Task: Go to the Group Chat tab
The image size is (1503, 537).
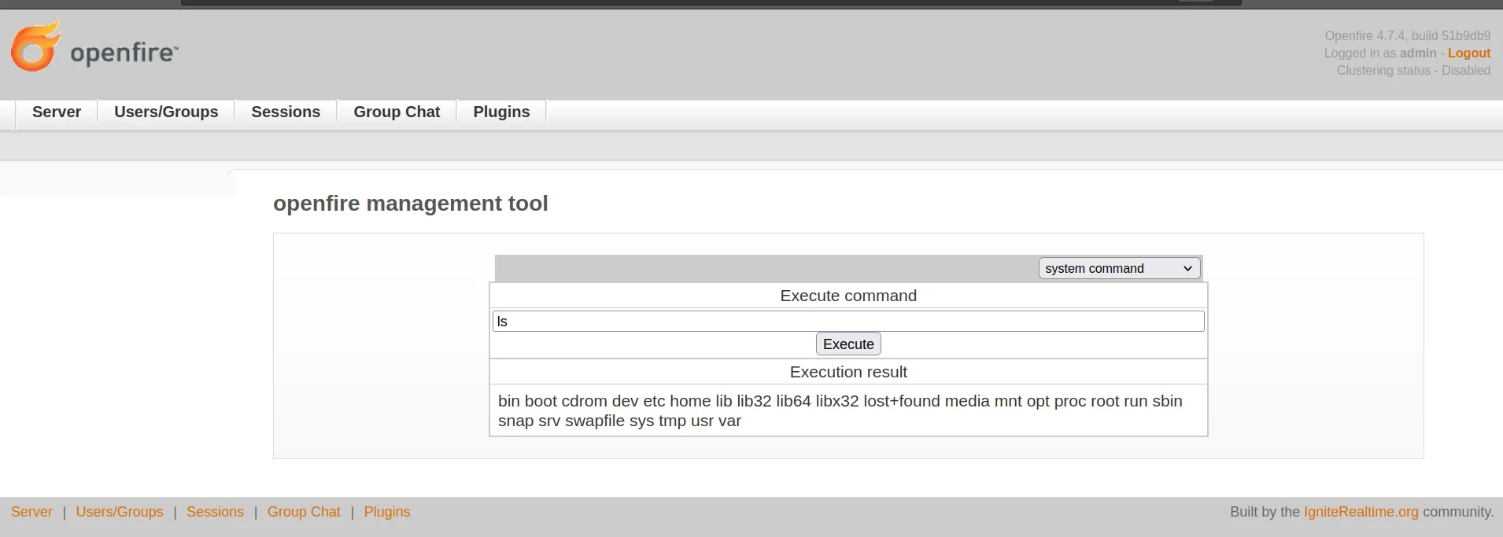Action: (x=397, y=112)
